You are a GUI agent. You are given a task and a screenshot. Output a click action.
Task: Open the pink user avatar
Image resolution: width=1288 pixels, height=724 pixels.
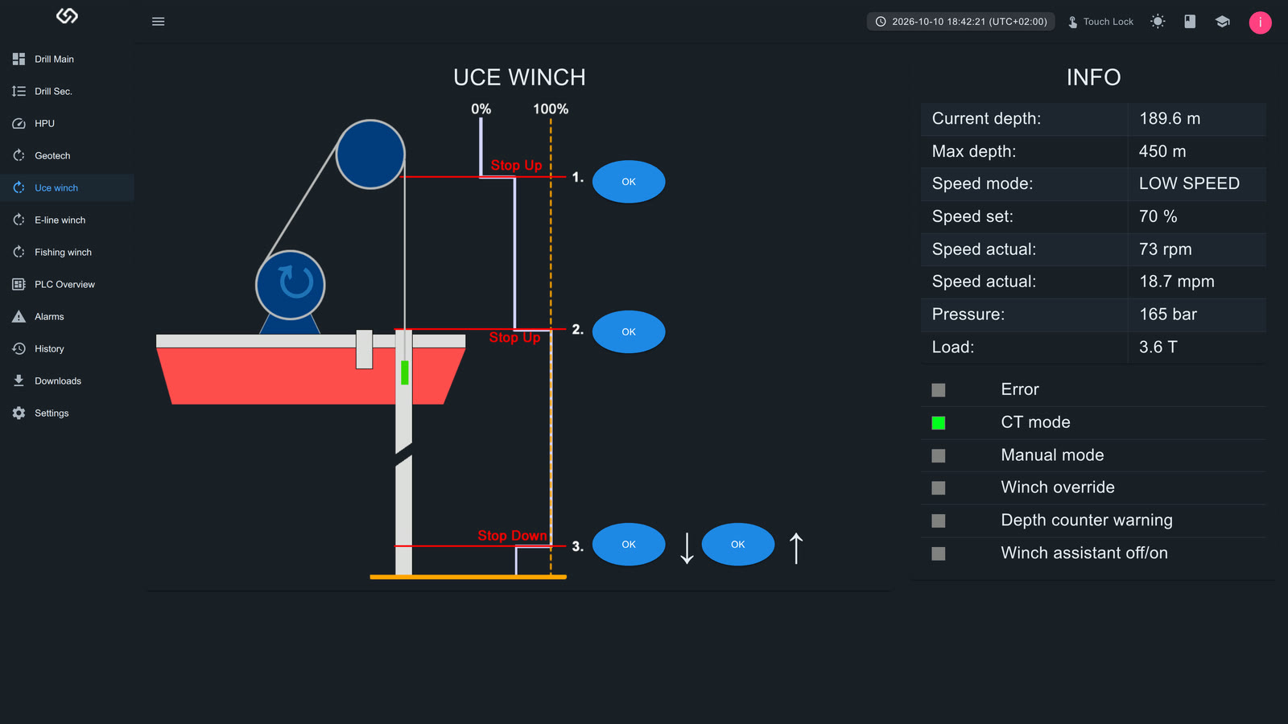pyautogui.click(x=1260, y=23)
